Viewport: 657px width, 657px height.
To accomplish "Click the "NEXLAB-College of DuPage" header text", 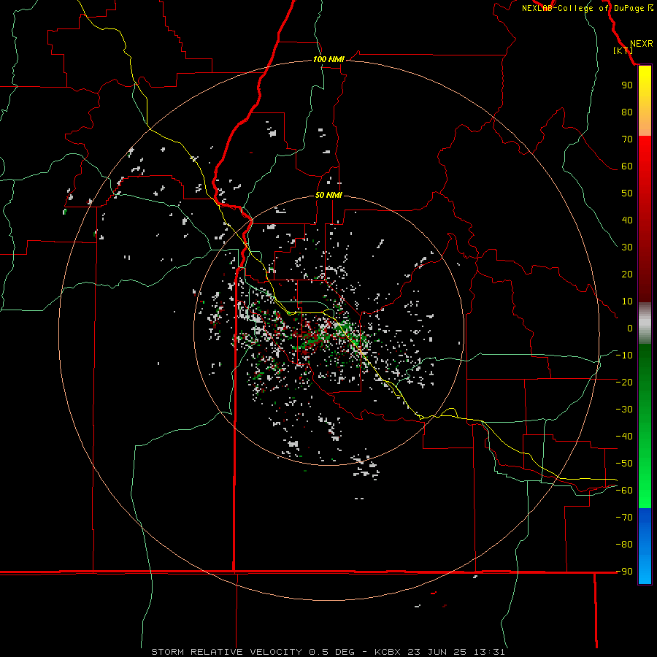I will tap(583, 8).
